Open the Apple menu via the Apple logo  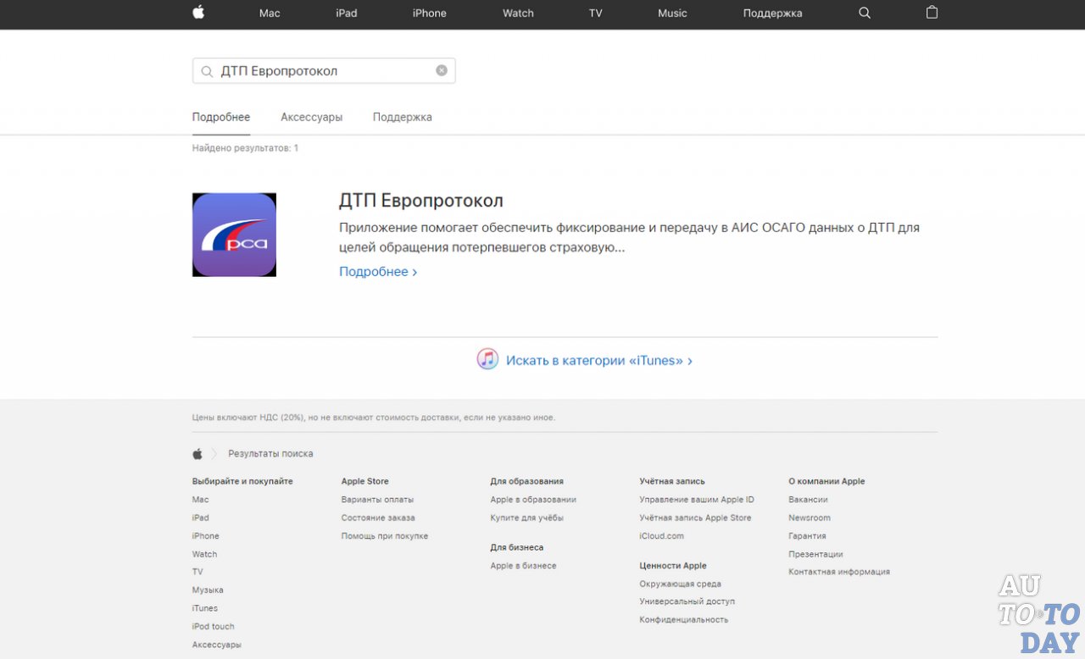[198, 13]
